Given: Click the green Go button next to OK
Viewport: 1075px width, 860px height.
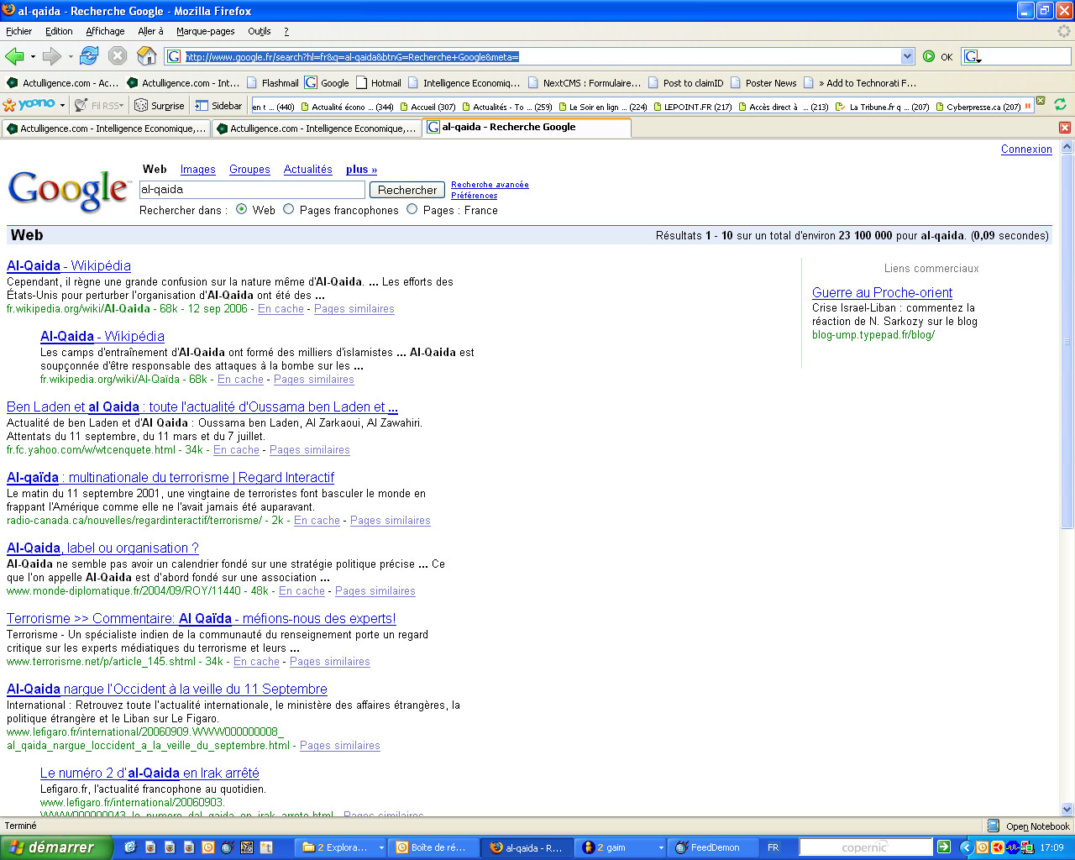Looking at the screenshot, I should [x=929, y=56].
